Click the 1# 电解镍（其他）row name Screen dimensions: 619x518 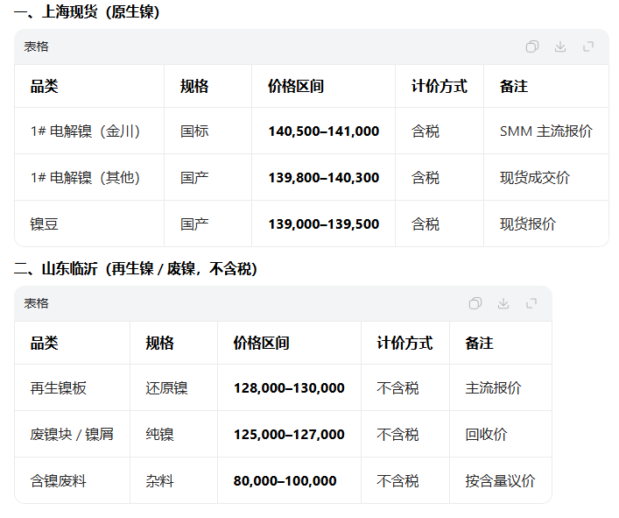point(85,178)
